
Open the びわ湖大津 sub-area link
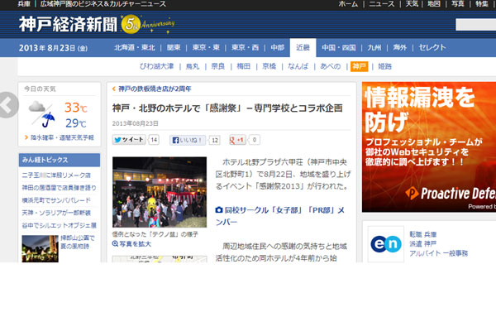(156, 66)
